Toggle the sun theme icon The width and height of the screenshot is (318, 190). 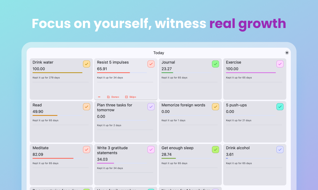(x=287, y=53)
